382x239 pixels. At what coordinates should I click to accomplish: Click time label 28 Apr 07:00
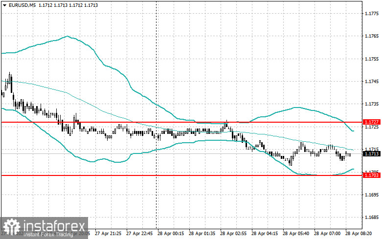click(327, 234)
